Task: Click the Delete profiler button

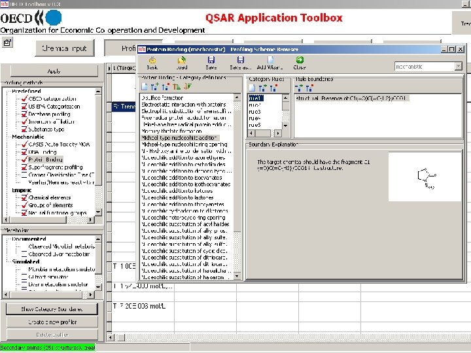Action: 52,335
